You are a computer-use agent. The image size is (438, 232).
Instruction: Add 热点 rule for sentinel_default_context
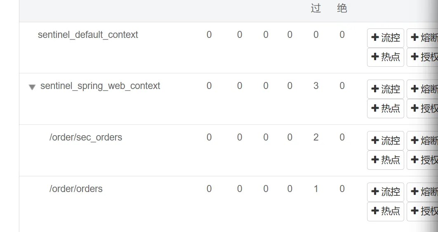coord(386,57)
